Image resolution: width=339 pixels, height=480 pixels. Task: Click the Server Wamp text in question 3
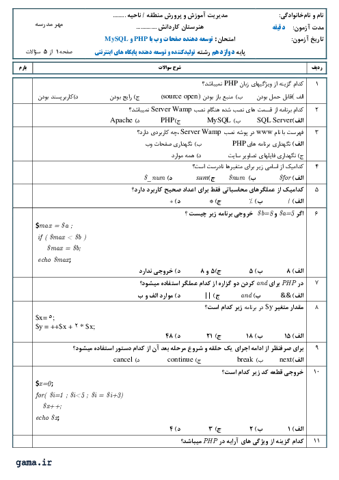tap(201, 132)
